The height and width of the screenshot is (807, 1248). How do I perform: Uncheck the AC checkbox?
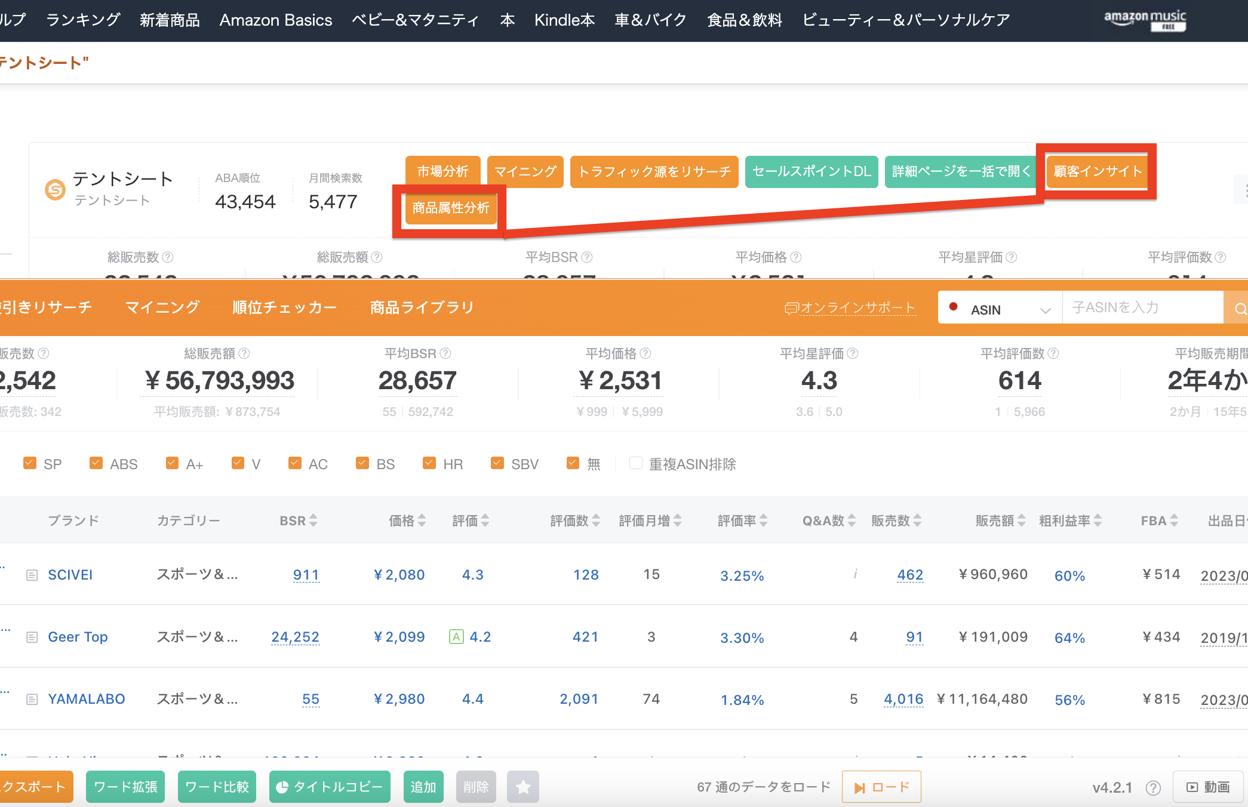(x=294, y=463)
